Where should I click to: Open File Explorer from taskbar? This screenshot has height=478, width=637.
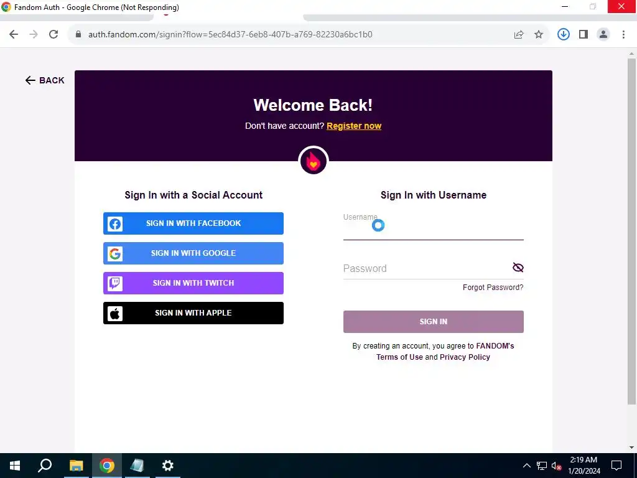click(76, 466)
